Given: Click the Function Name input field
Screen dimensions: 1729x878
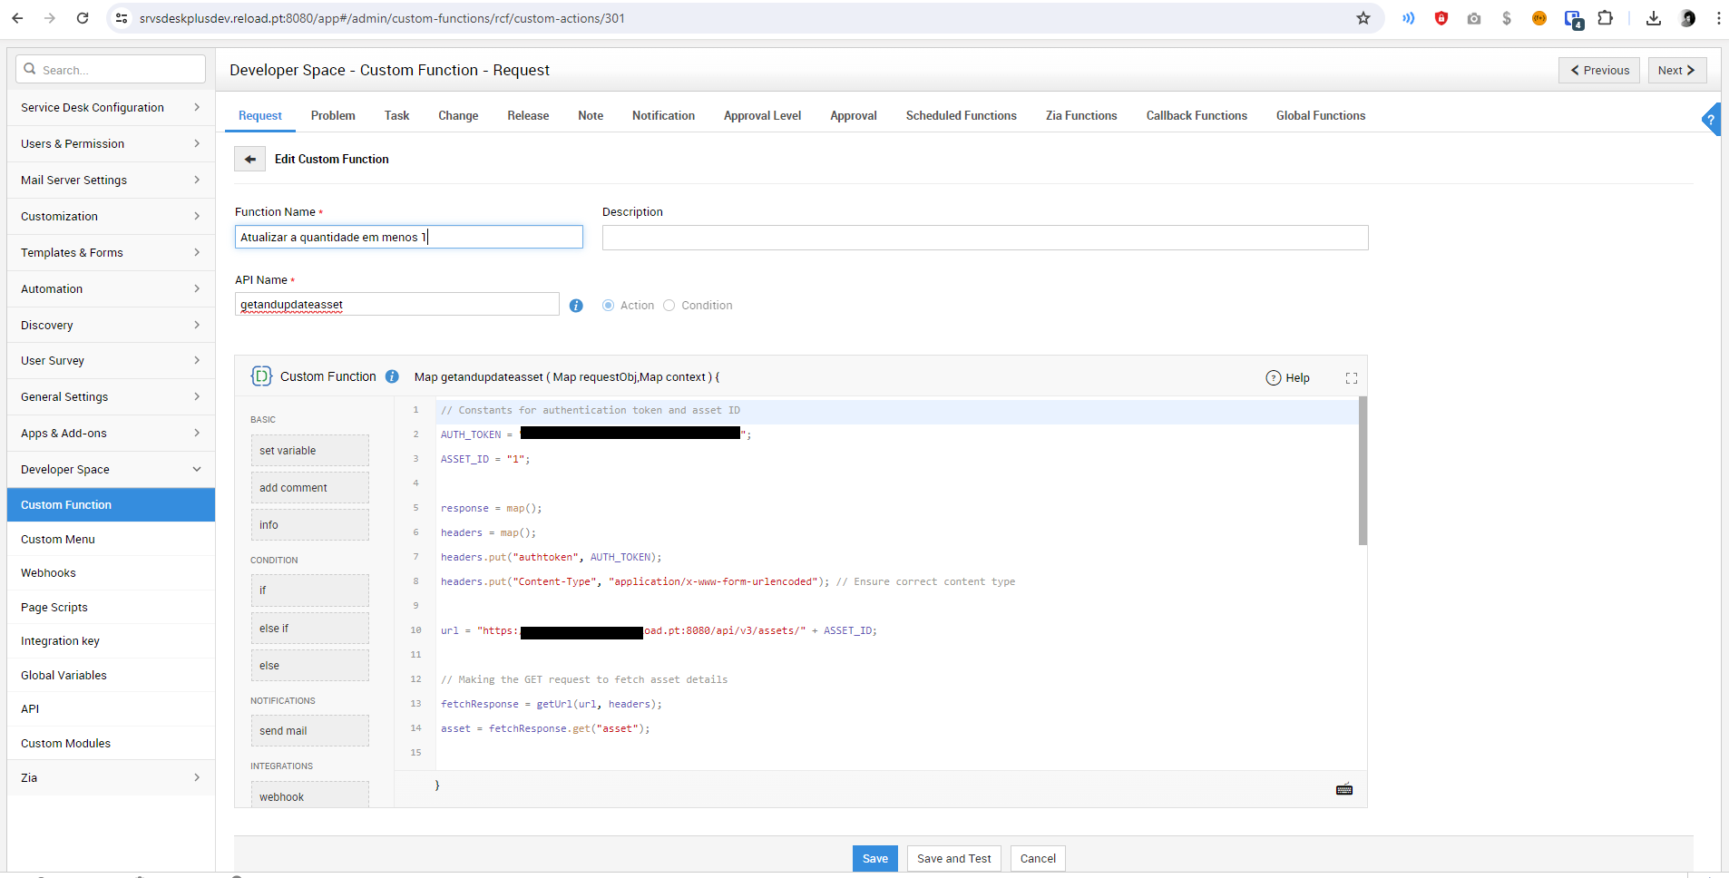Looking at the screenshot, I should [x=409, y=237].
